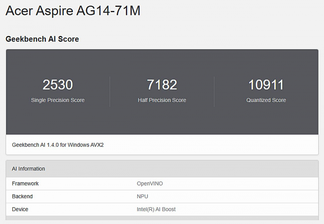Select the Intel(R) AI Boost device value

[156, 209]
